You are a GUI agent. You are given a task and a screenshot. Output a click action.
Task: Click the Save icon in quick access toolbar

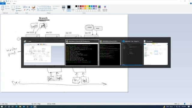[4, 1]
